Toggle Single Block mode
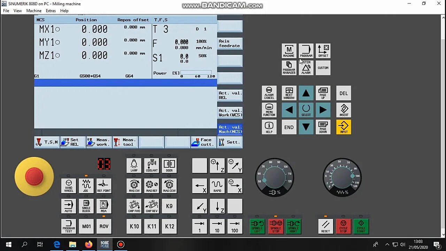The height and width of the screenshot is (251, 446). click(86, 206)
